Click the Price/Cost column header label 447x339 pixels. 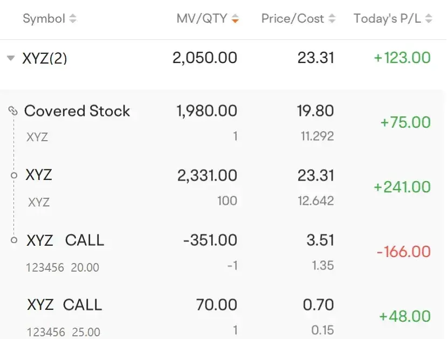292,19
